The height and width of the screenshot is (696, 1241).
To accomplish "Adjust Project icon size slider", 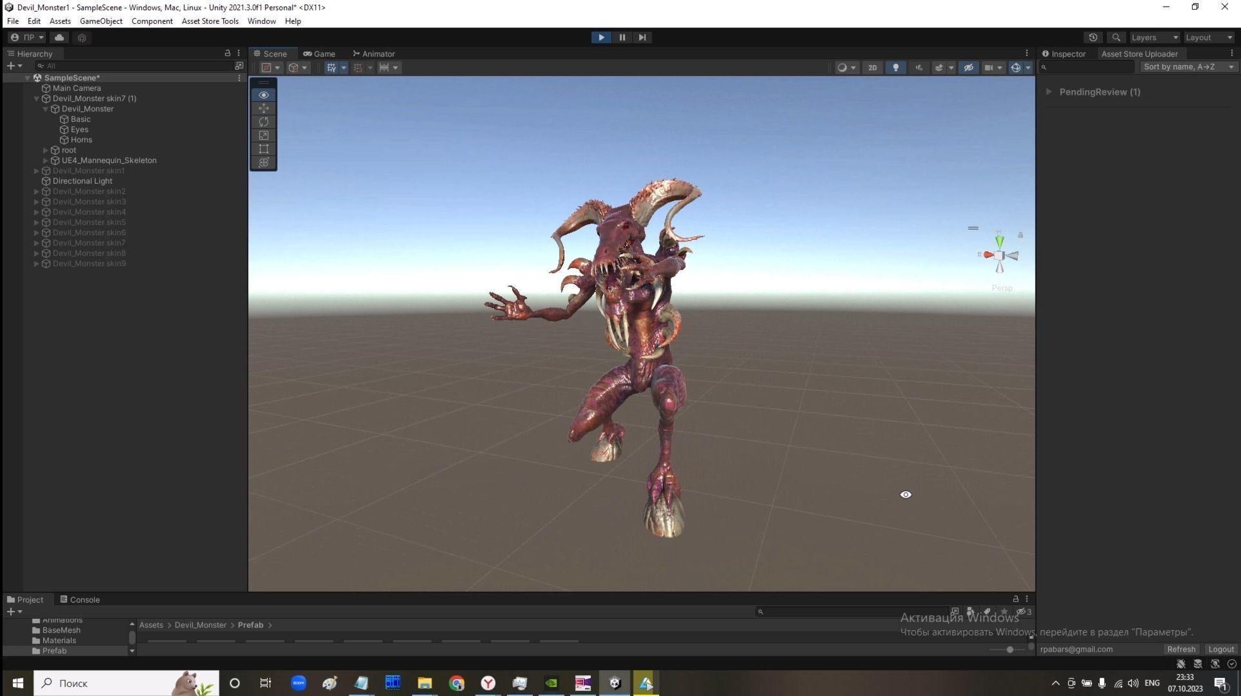I will (1009, 649).
